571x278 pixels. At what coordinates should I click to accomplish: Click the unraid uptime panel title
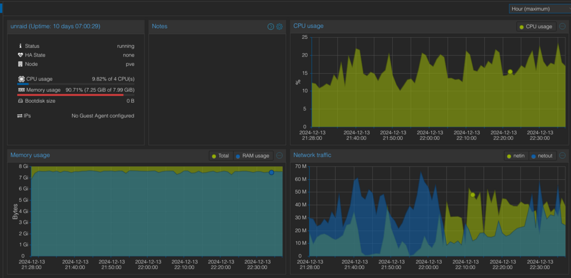point(55,26)
